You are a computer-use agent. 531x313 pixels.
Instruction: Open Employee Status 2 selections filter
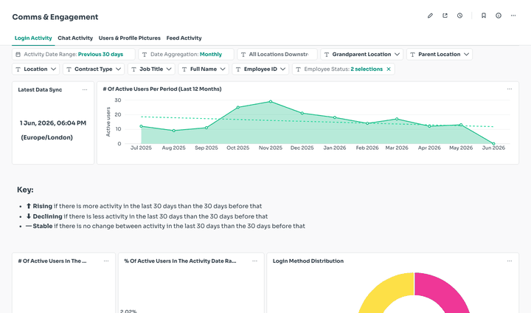(344, 69)
